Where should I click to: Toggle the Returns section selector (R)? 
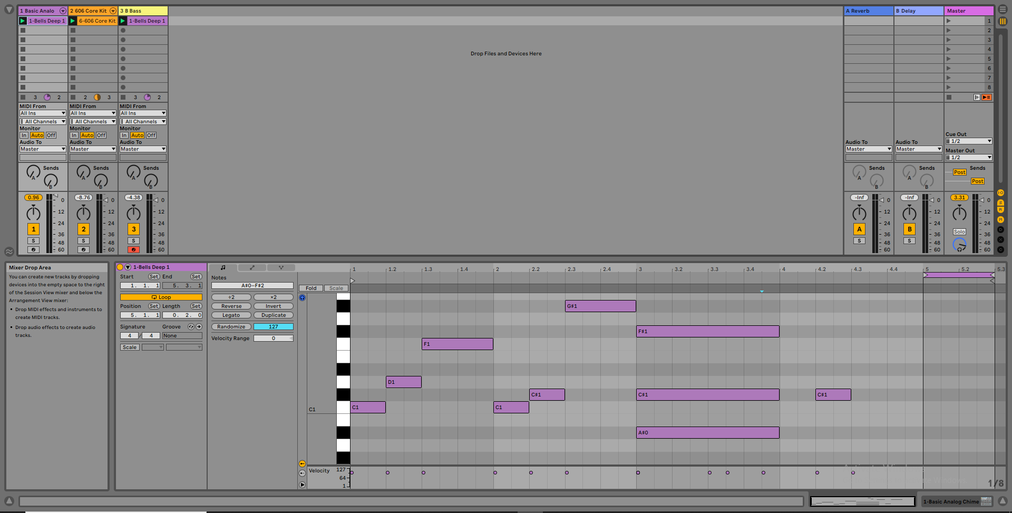pyautogui.click(x=1000, y=210)
